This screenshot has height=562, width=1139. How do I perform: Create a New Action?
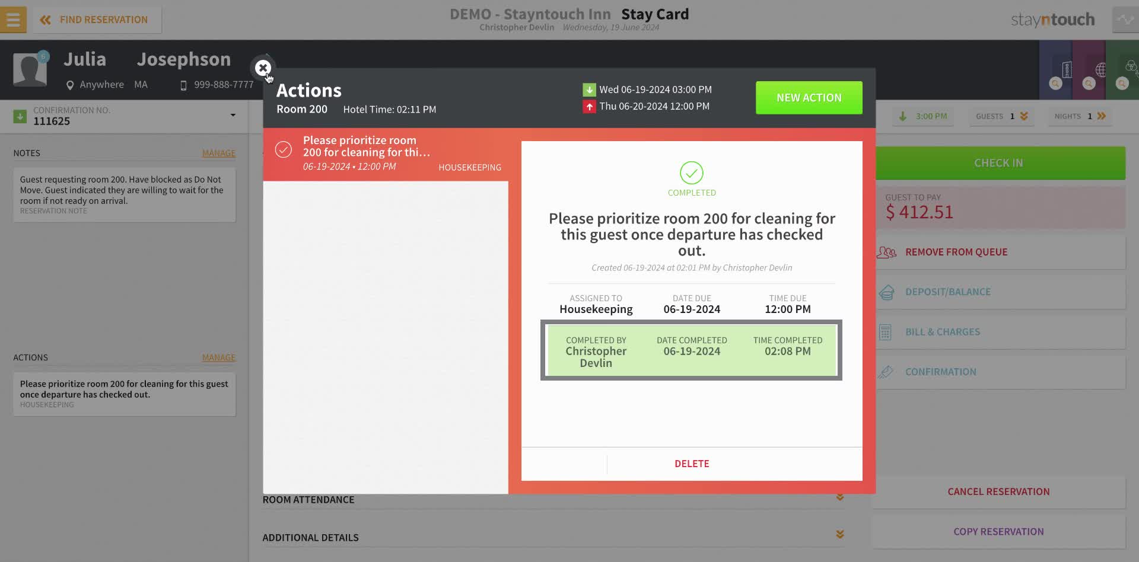click(x=809, y=98)
